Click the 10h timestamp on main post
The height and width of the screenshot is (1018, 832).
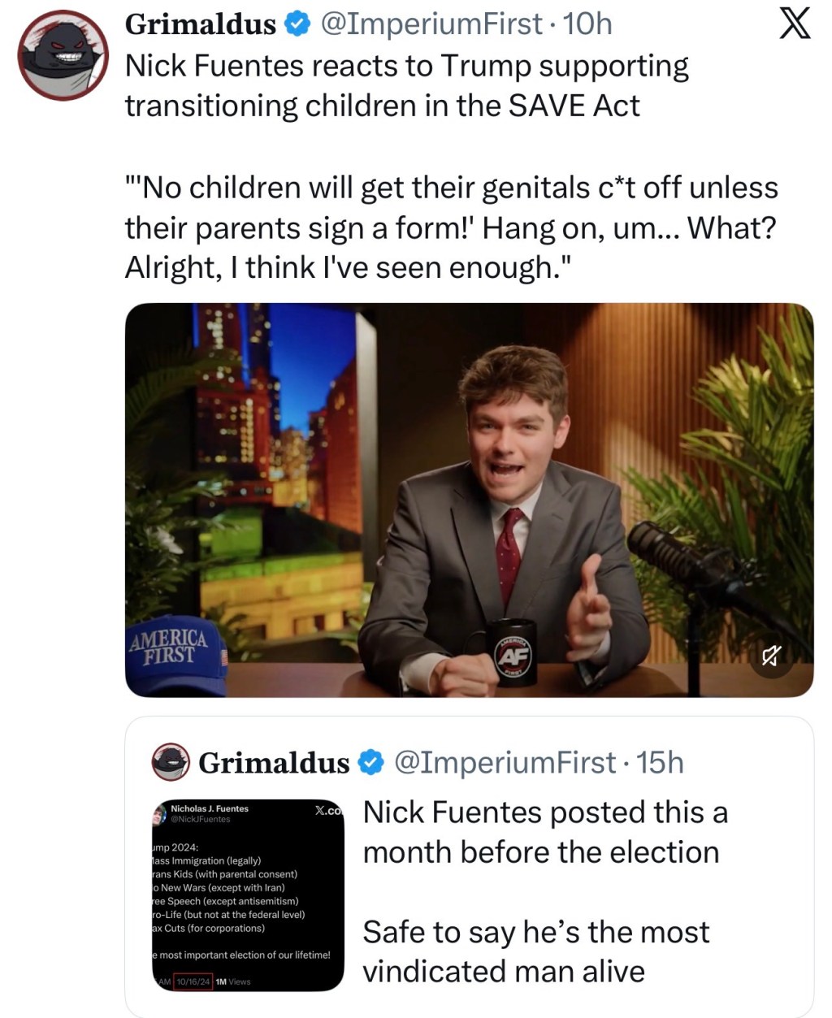click(x=587, y=24)
